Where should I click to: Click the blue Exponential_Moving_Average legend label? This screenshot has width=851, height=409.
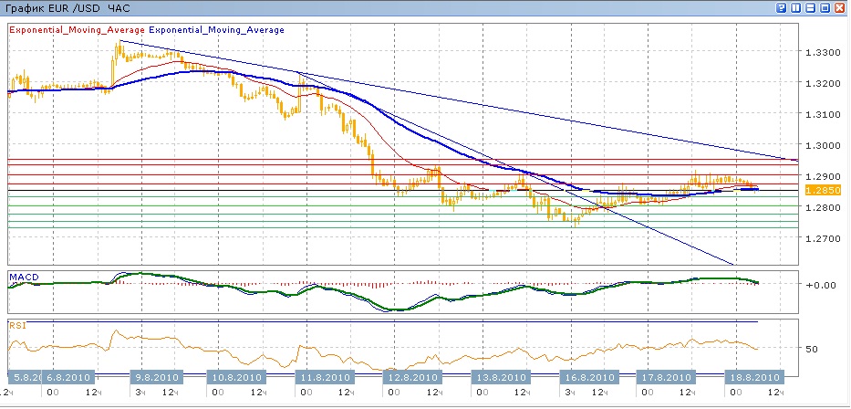coord(216,30)
